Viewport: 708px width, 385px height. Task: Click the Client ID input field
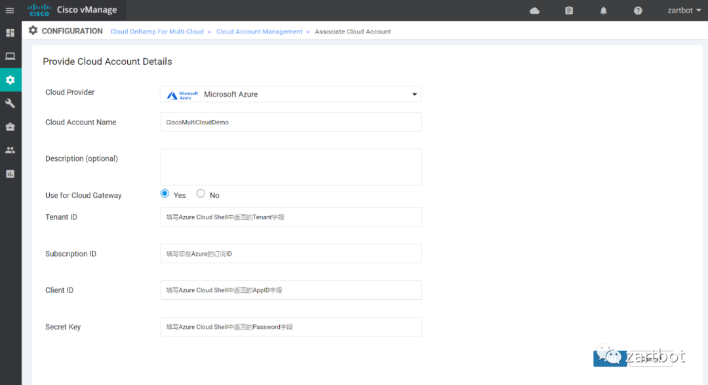291,290
